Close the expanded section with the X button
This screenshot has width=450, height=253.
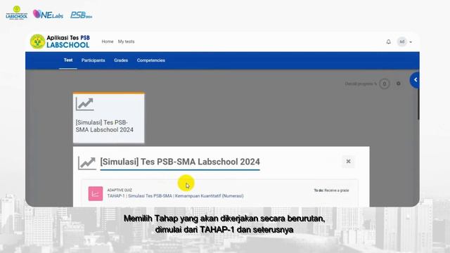[x=348, y=162]
